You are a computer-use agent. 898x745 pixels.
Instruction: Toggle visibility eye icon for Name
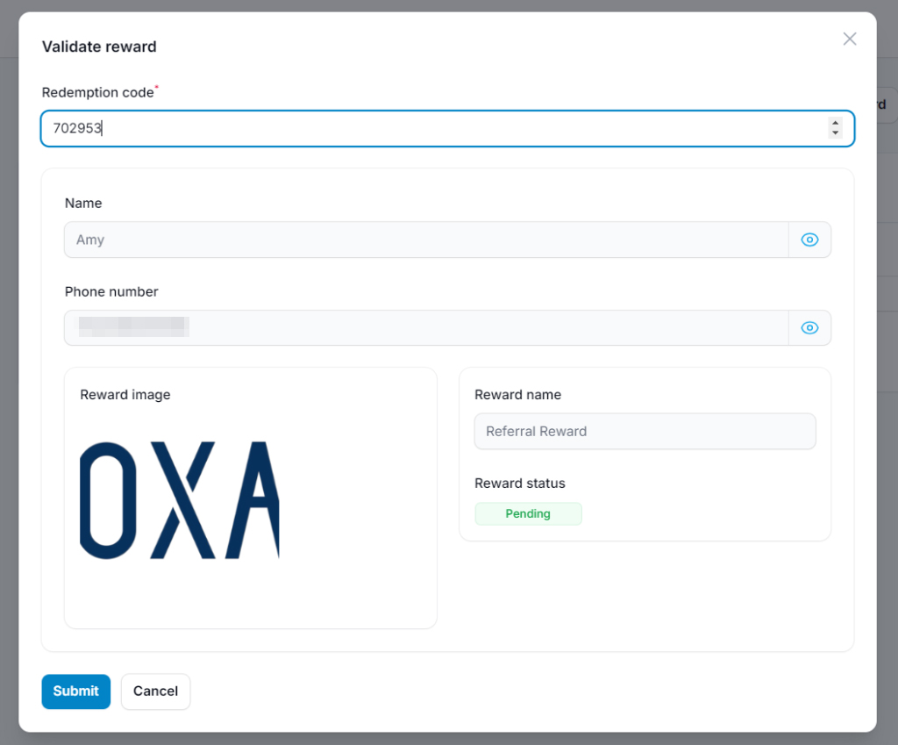[809, 240]
